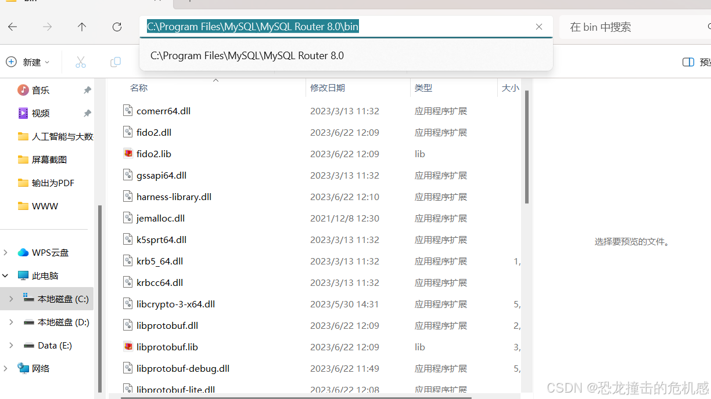Select fido2.dll file icon

click(128, 132)
